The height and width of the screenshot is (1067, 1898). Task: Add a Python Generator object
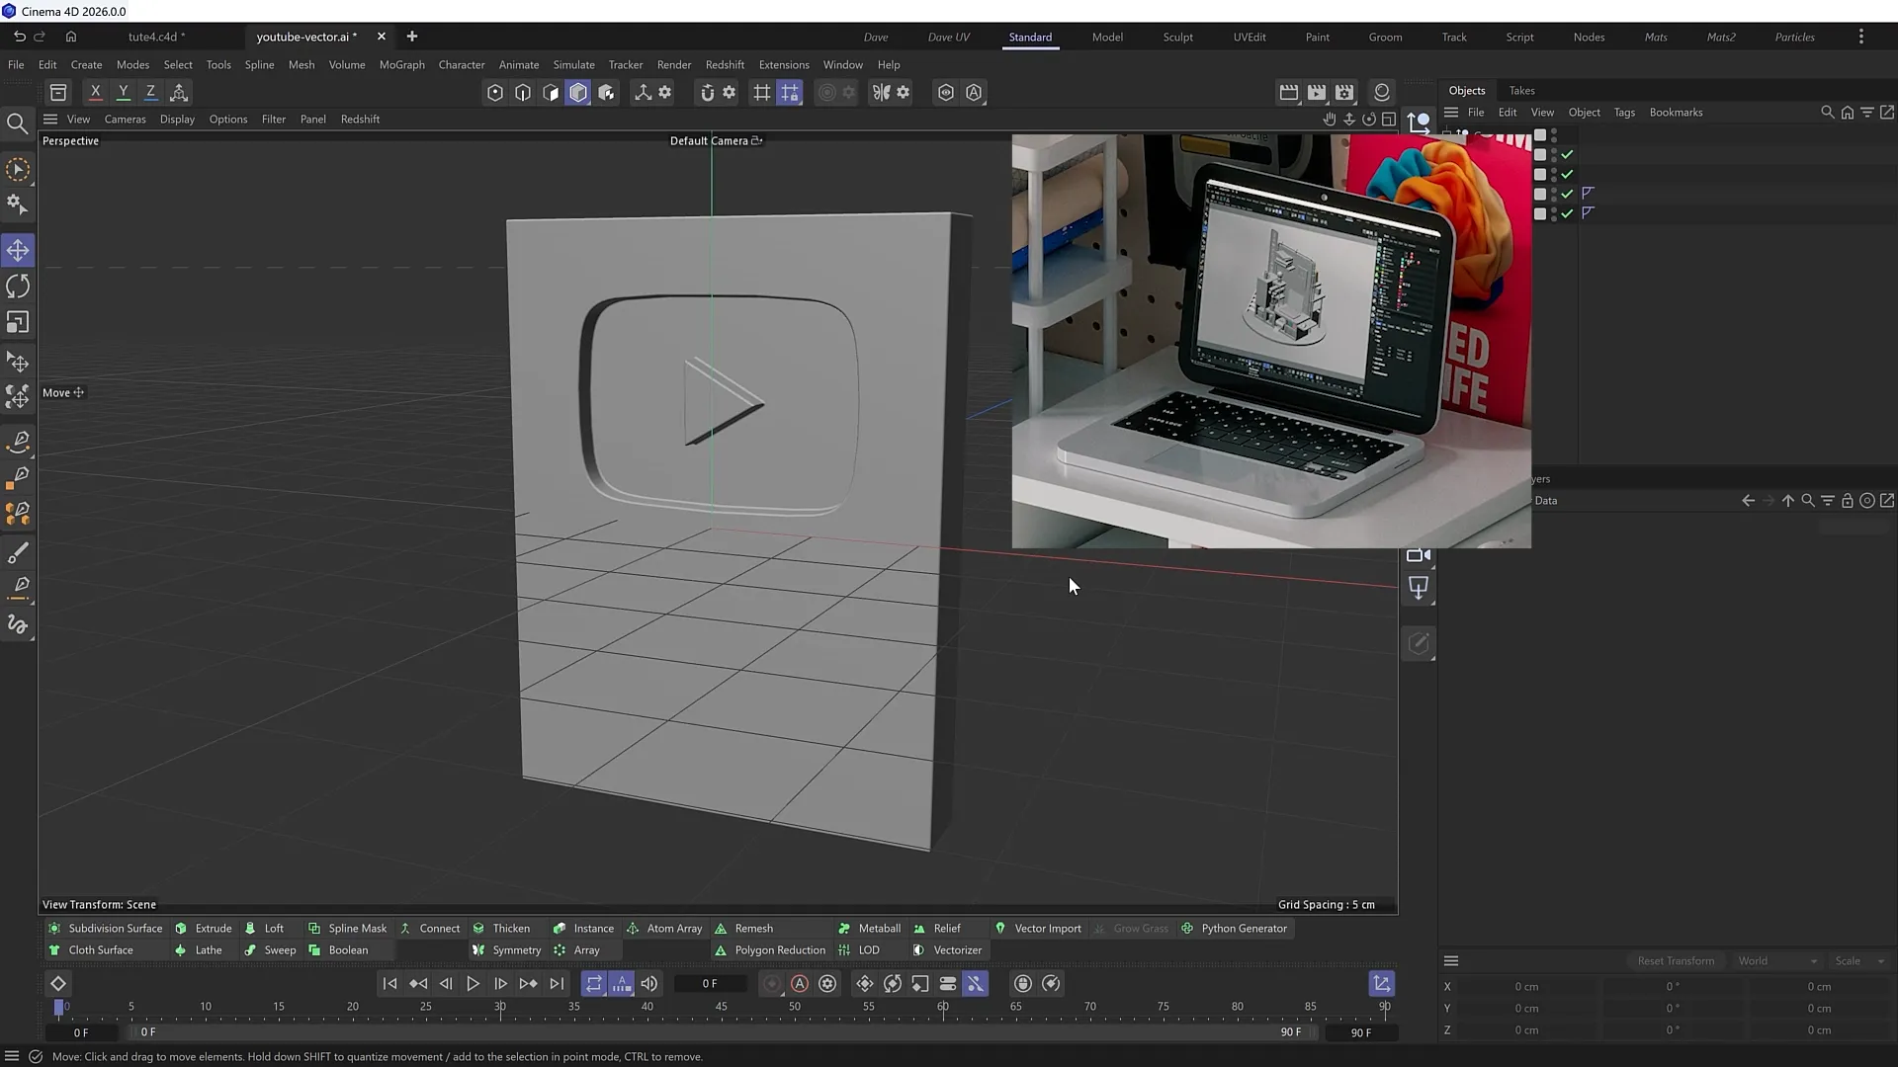[1234, 928]
